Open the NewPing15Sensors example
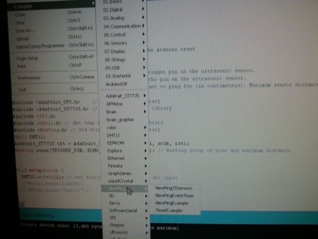The width and height of the screenshot is (318, 239). [x=174, y=188]
